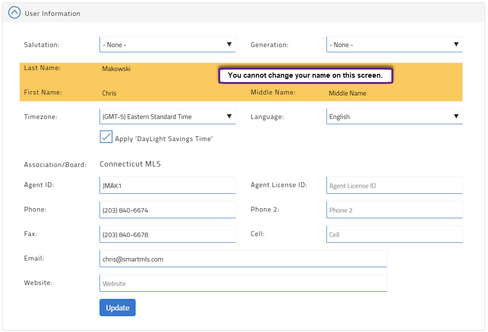
Task: Click the Last Name label
Action: click(42, 68)
